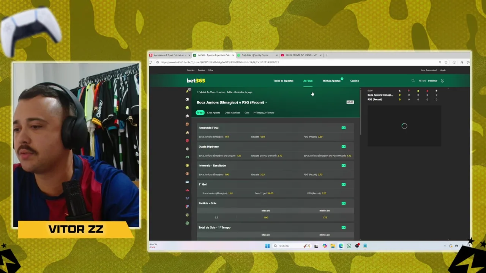Open the Extra link in top bar
This screenshot has width=486, height=273.
coord(210,70)
